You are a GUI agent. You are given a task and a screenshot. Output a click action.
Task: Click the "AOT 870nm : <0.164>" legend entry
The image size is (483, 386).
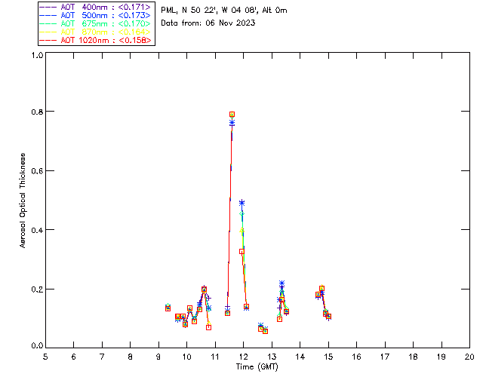[96, 32]
